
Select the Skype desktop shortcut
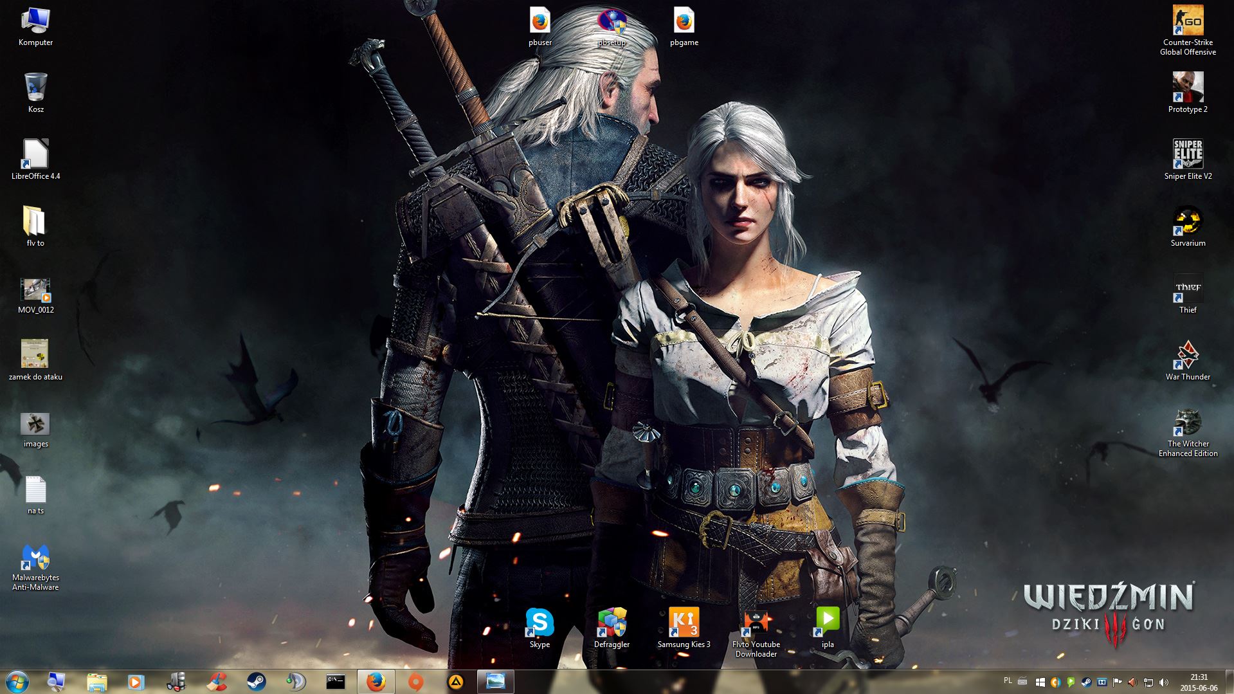[540, 628]
